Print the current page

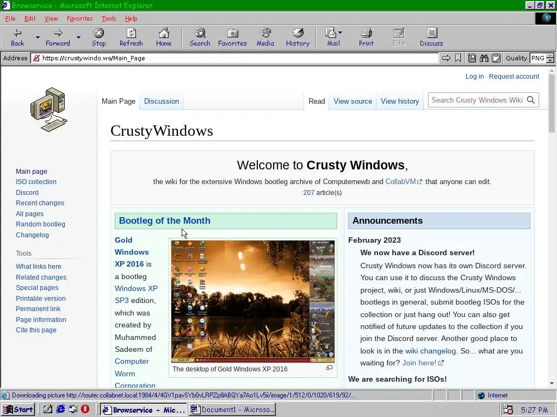point(366,37)
